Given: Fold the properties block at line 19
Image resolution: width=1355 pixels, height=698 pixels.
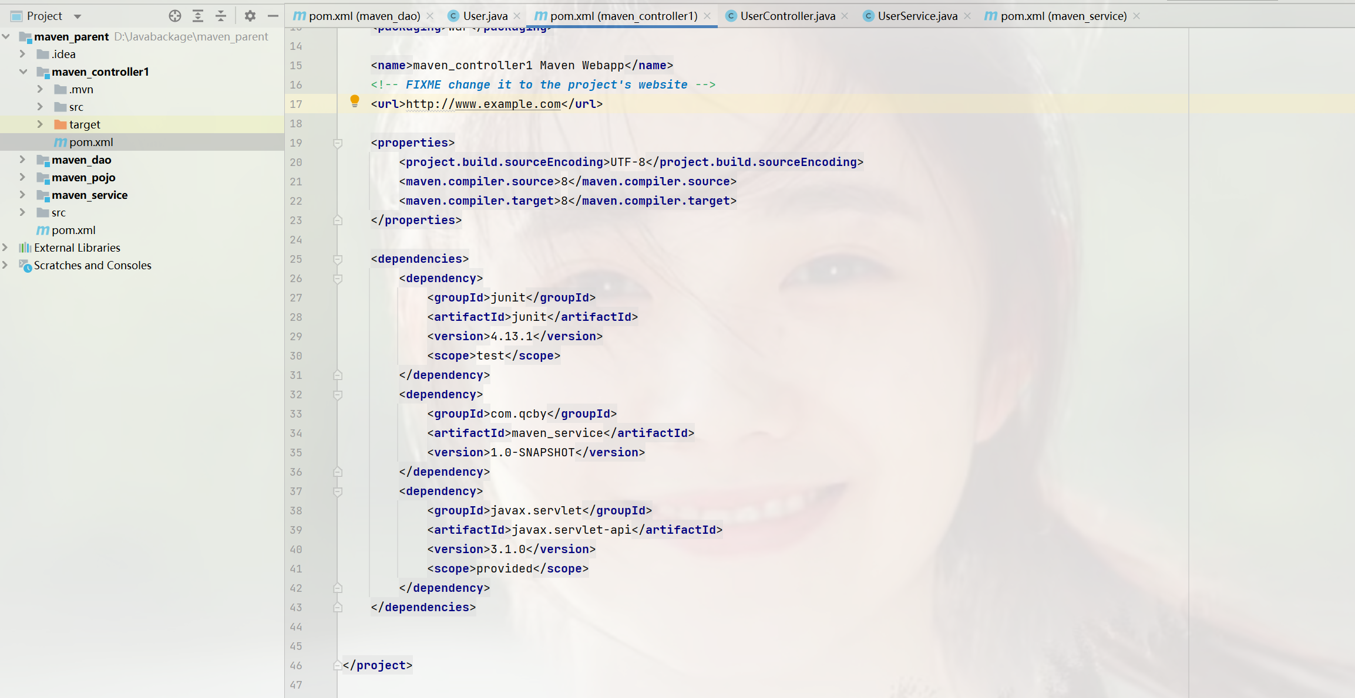Looking at the screenshot, I should coord(338,143).
